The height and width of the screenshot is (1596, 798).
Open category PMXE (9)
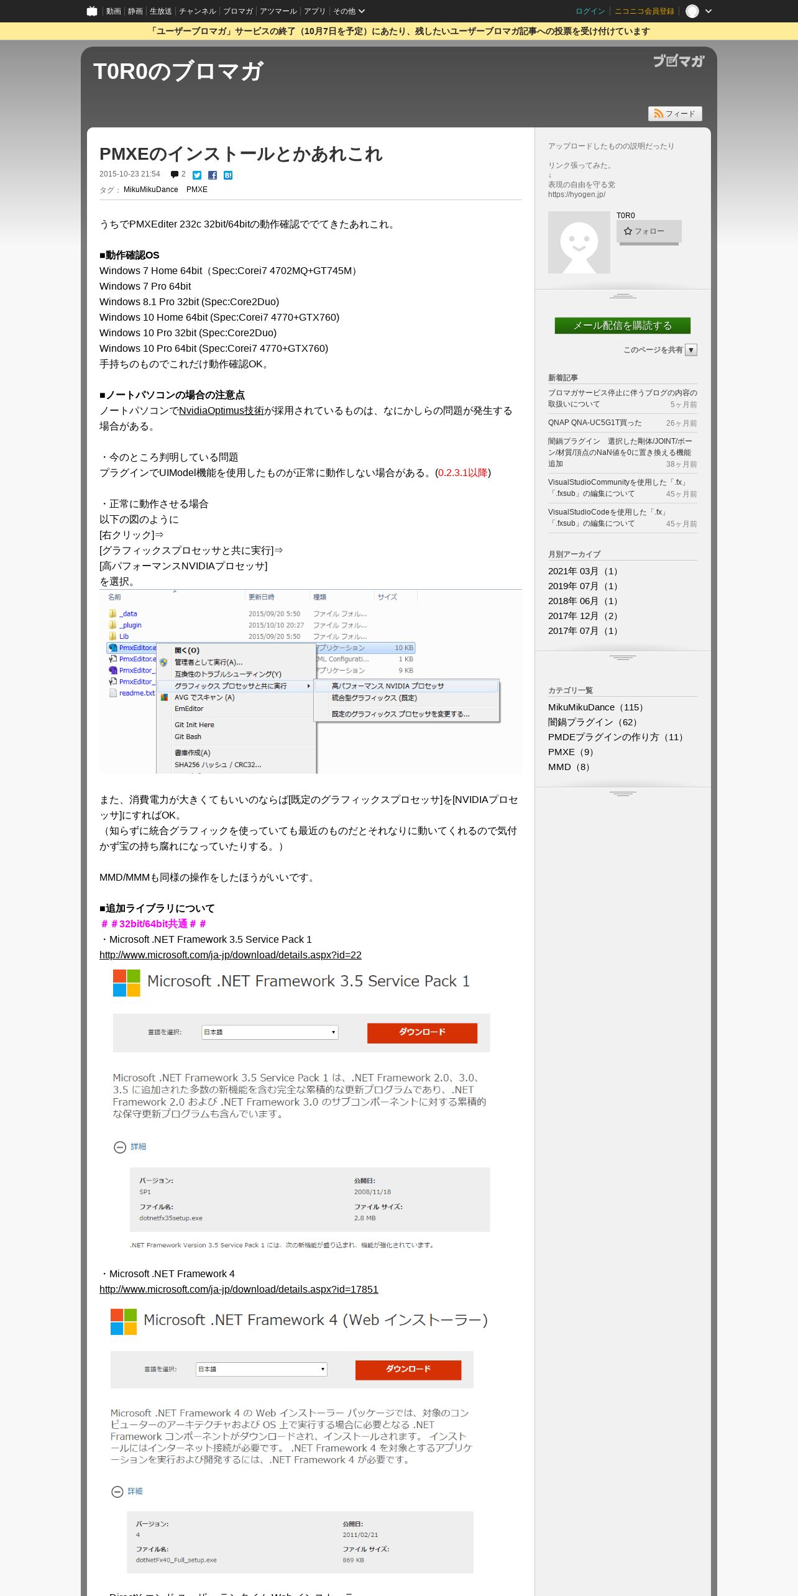coord(571,752)
